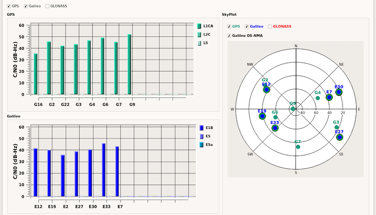The width and height of the screenshot is (376, 215).
Task: Enable the top GLONASS checkbox
Action: pyautogui.click(x=47, y=6)
